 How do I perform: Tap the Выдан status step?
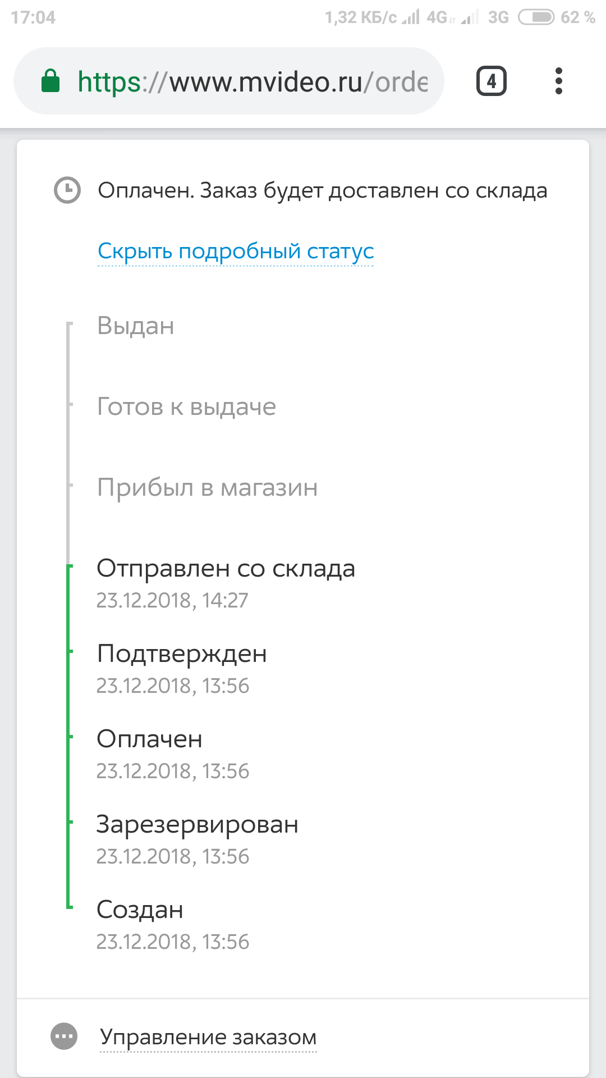136,326
